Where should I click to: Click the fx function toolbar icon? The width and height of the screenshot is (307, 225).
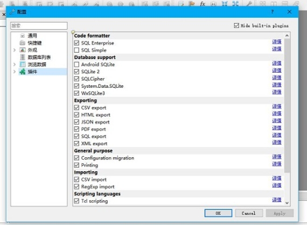pyautogui.click(x=203, y=3)
